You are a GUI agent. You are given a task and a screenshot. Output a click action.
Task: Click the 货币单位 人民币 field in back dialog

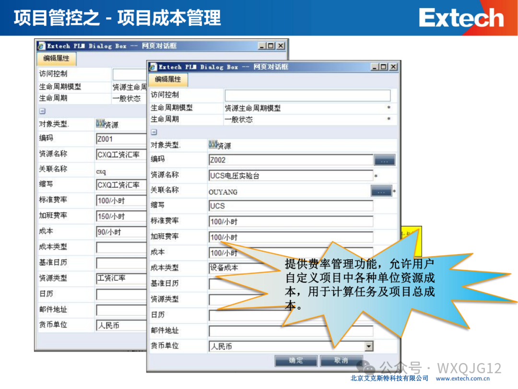[x=121, y=325]
